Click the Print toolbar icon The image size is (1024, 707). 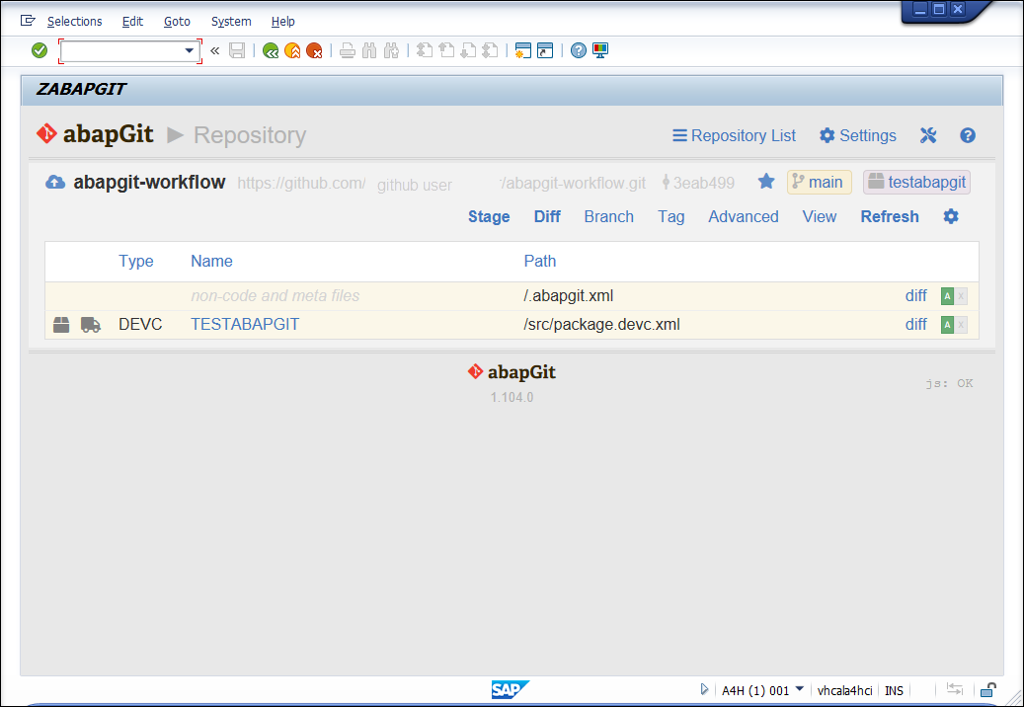point(348,50)
